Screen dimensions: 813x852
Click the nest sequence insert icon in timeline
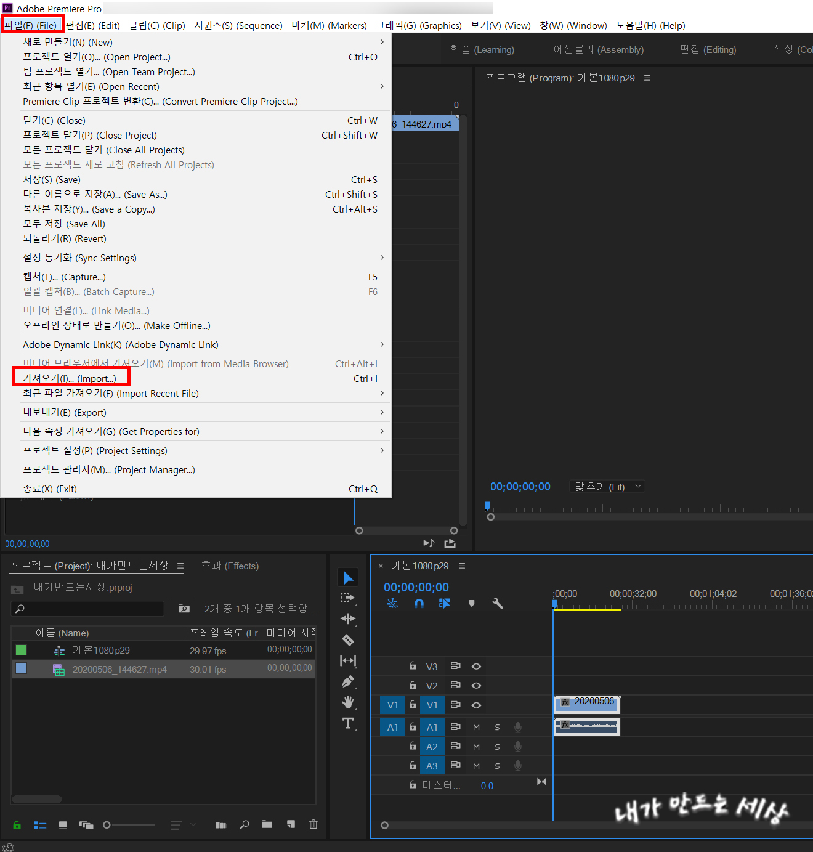pos(392,604)
